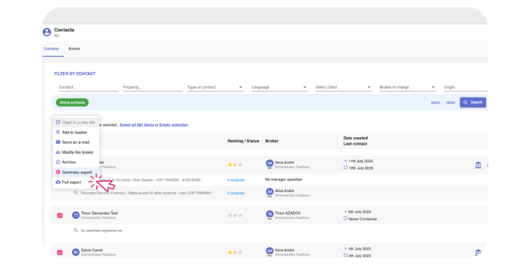Screen dimensions: 530x265
Task: Click the Ranking / Status column header
Action: pyautogui.click(x=243, y=141)
